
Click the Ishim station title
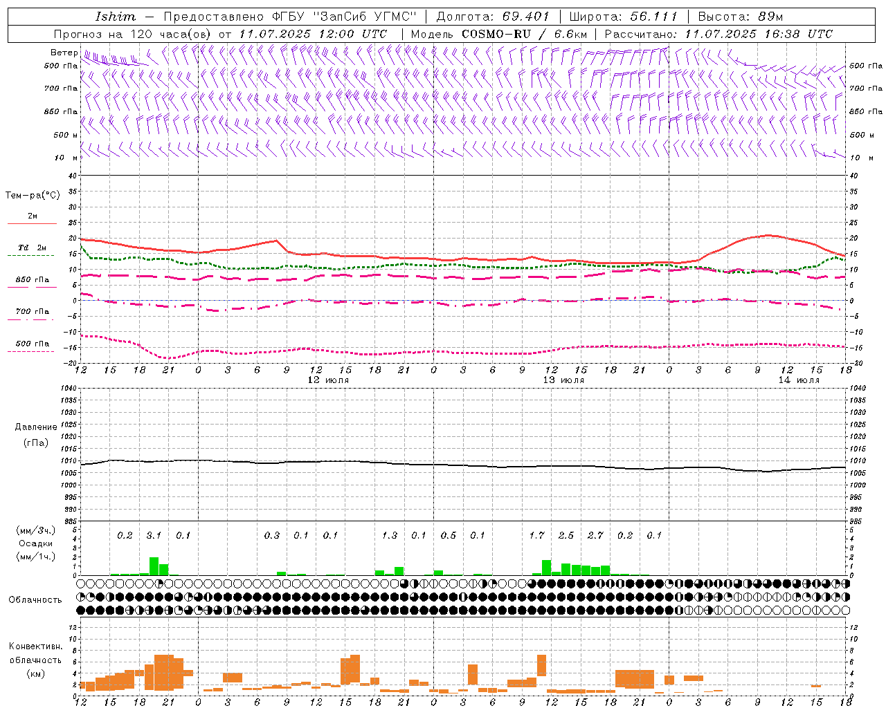coord(116,17)
